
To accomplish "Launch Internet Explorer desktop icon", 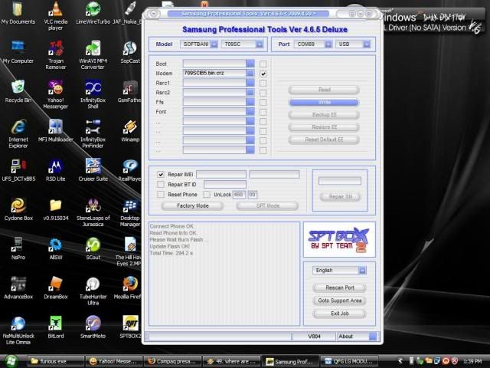I will 18,134.
